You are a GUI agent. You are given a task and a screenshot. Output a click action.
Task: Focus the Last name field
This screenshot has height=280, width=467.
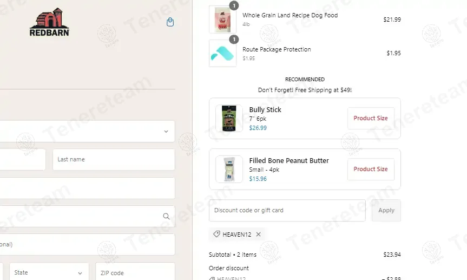[114, 160]
